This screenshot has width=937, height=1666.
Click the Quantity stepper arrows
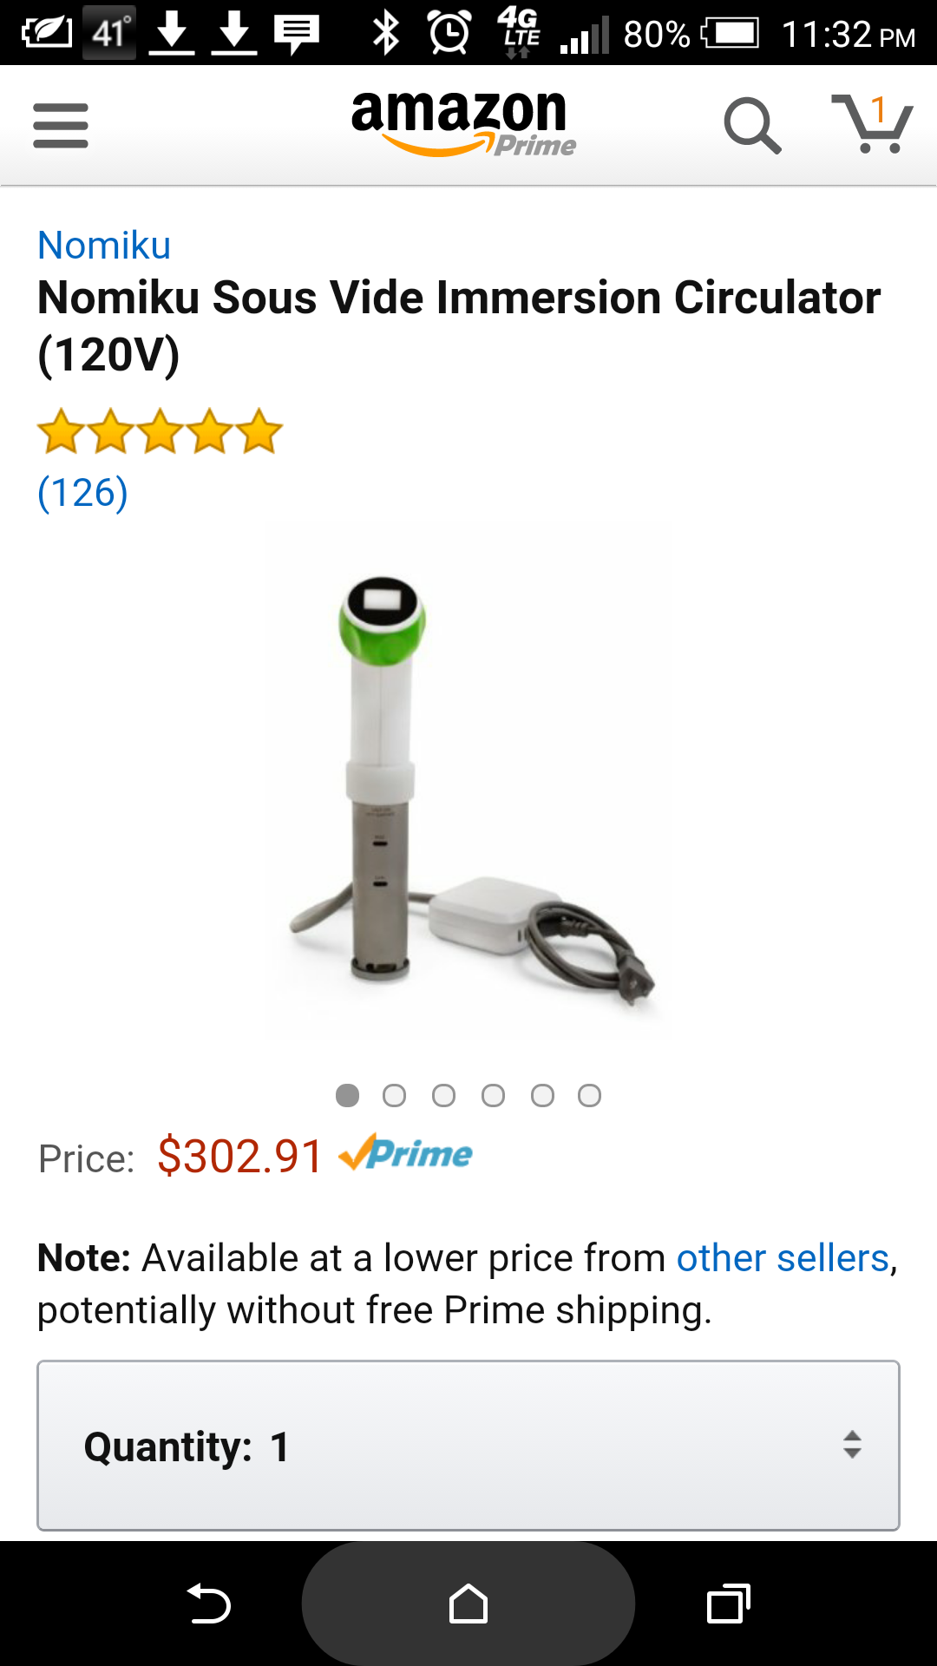(852, 1445)
